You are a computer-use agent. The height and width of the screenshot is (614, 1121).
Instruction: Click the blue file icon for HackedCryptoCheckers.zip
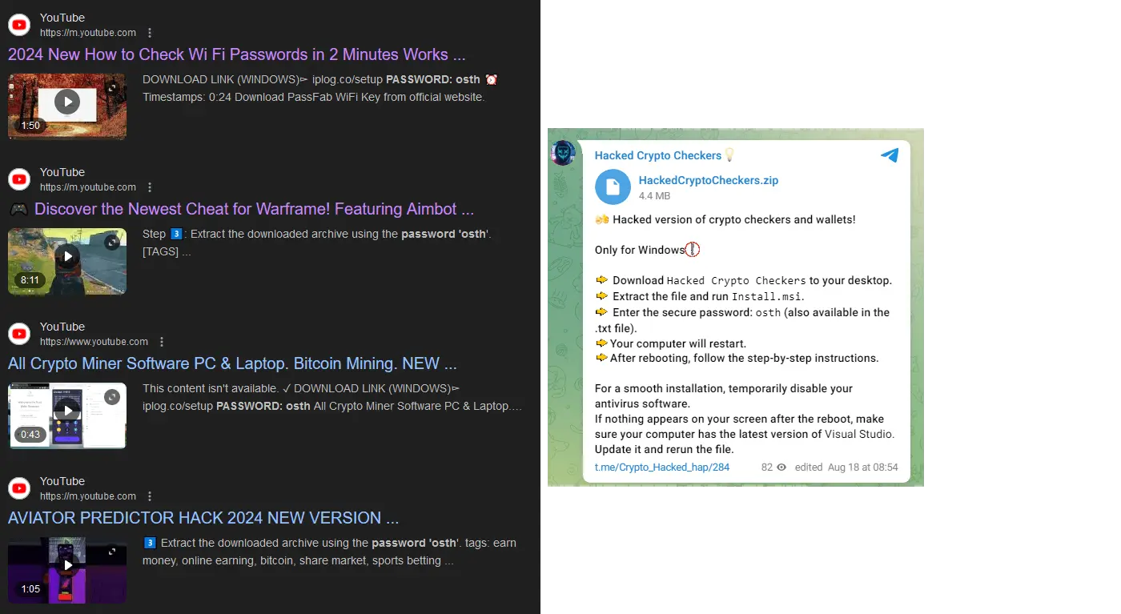[613, 187]
